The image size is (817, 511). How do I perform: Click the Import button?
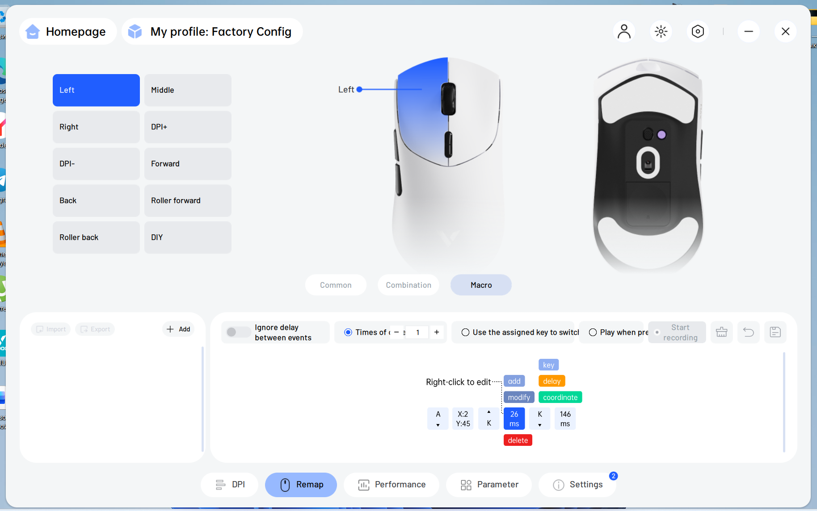(51, 329)
